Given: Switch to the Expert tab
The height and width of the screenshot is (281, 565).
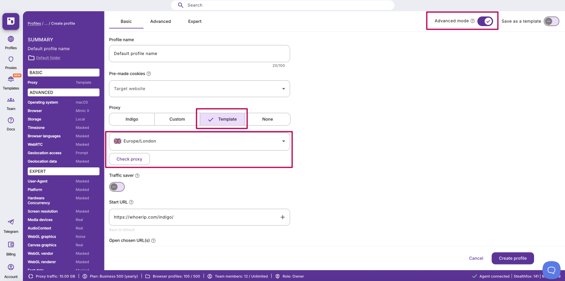Looking at the screenshot, I should coord(194,21).
